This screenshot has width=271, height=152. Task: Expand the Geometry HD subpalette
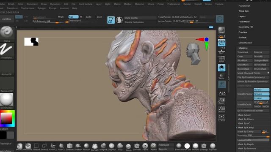pyautogui.click(x=246, y=27)
